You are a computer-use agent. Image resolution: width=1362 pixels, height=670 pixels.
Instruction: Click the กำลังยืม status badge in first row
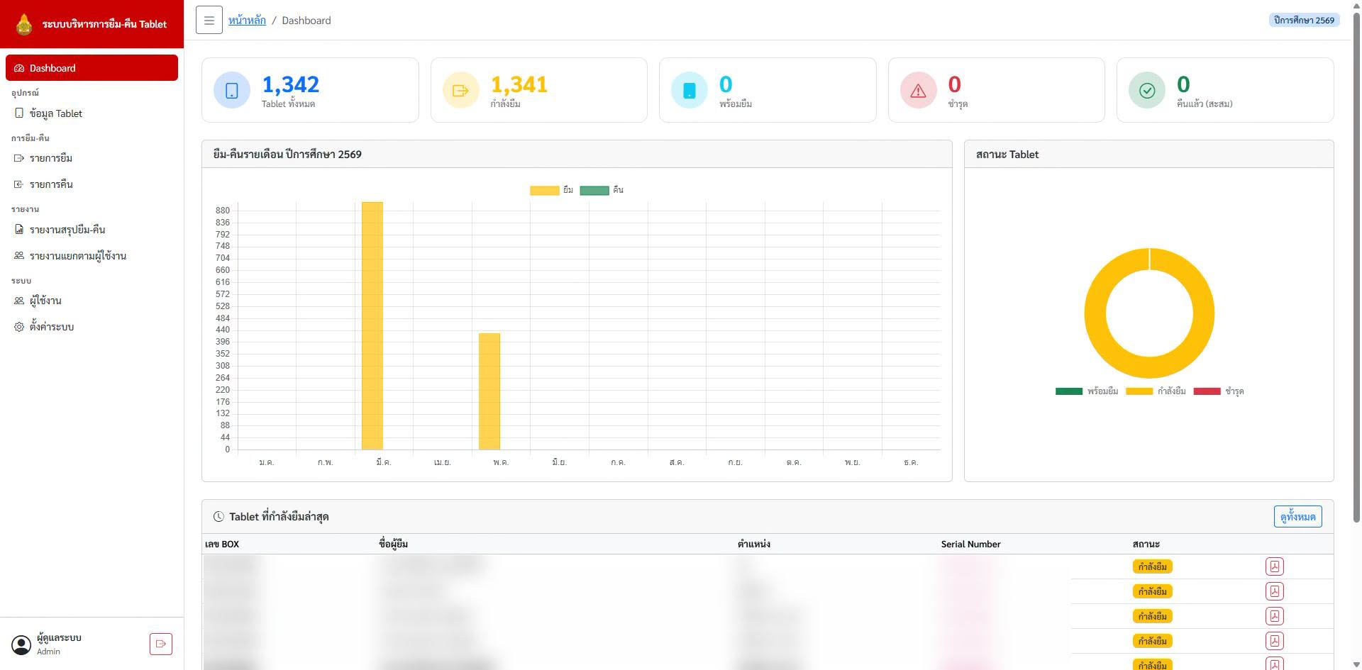coord(1152,566)
